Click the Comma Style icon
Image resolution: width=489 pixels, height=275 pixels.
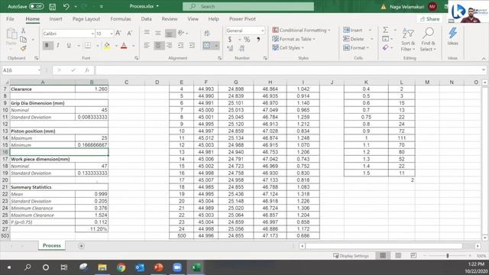[x=258, y=40]
